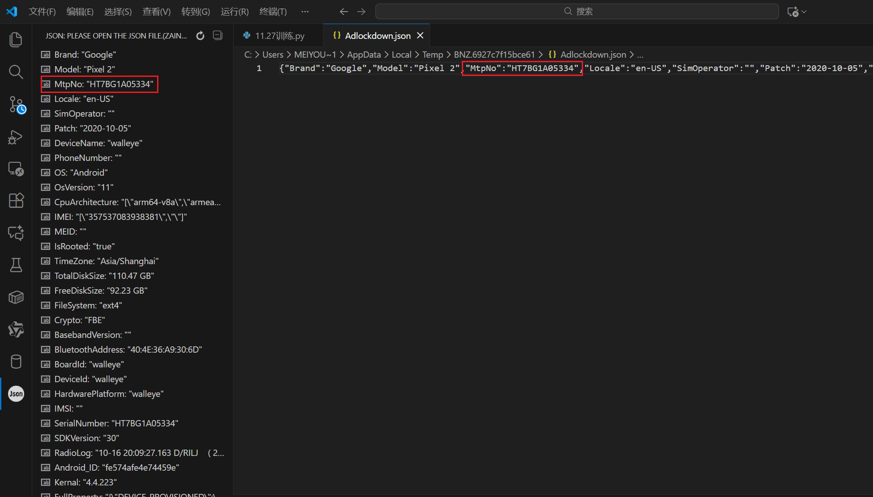The image size is (873, 497).
Task: Open the Search view in activity bar
Action: [16, 72]
